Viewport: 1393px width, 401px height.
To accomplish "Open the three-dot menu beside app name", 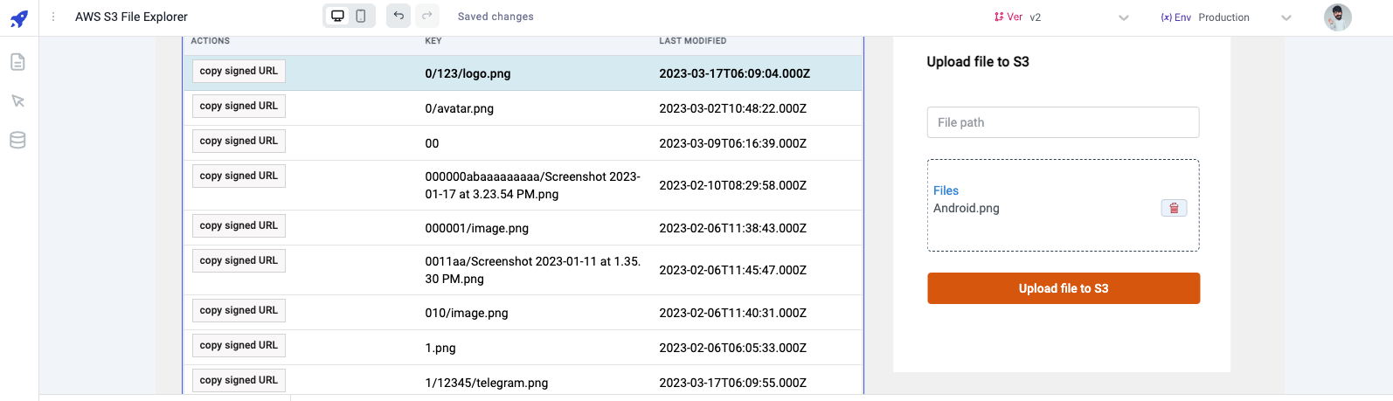I will 53,17.
